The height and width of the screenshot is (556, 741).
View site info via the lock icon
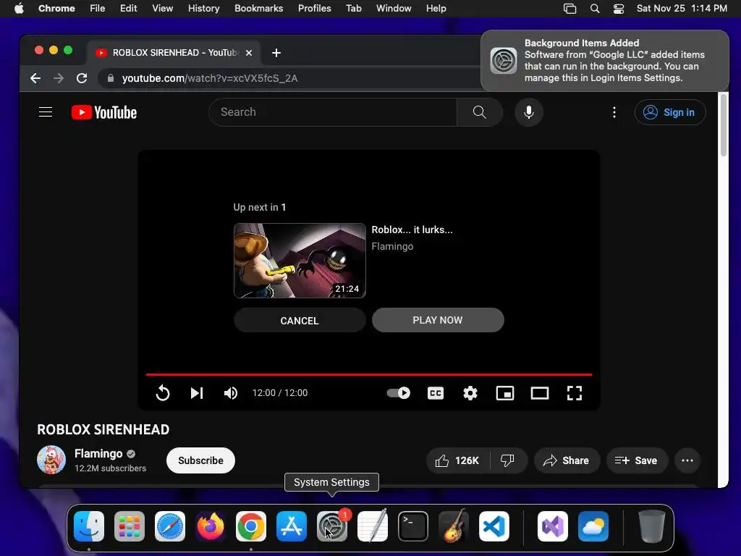click(111, 78)
